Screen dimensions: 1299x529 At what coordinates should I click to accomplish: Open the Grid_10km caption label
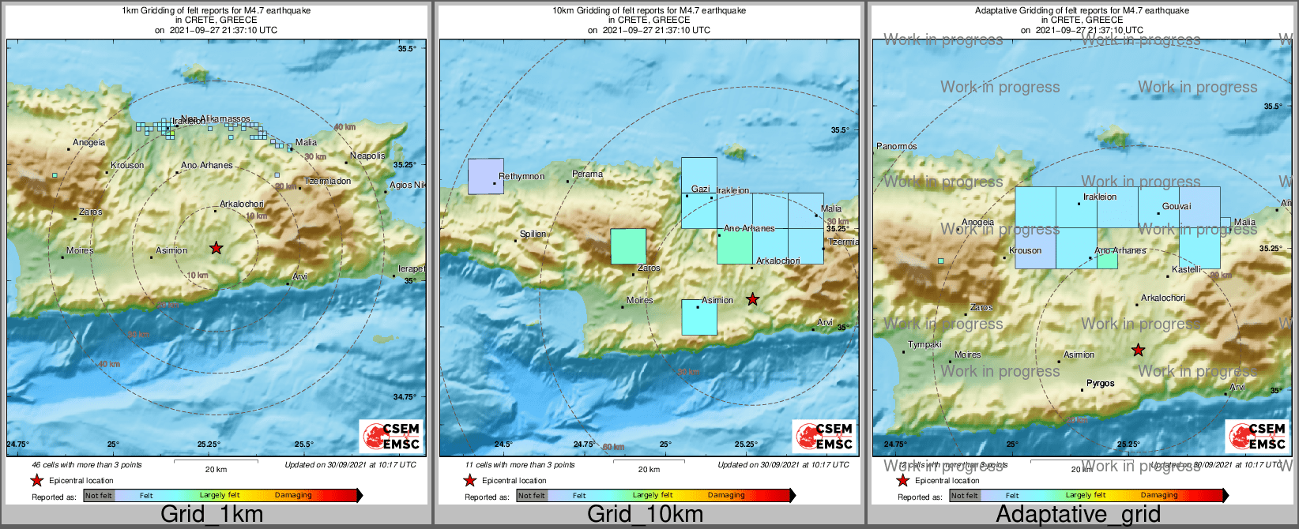645,514
